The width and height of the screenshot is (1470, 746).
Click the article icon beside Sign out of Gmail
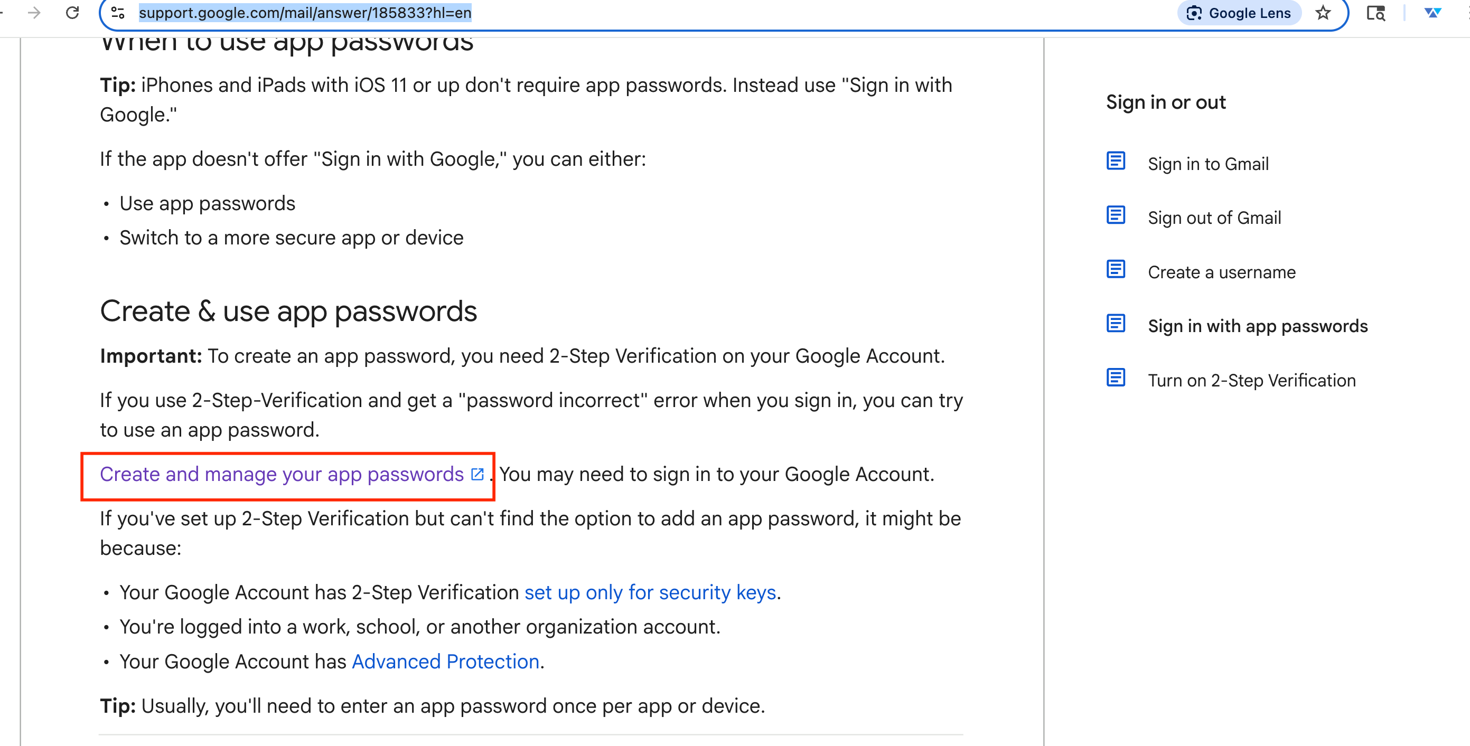click(x=1116, y=215)
